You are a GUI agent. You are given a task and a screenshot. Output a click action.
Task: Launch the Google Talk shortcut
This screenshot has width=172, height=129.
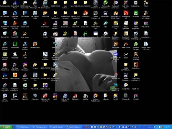(x=126, y=86)
